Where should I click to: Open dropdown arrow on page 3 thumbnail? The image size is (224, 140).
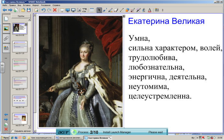pyautogui.click(x=26, y=24)
